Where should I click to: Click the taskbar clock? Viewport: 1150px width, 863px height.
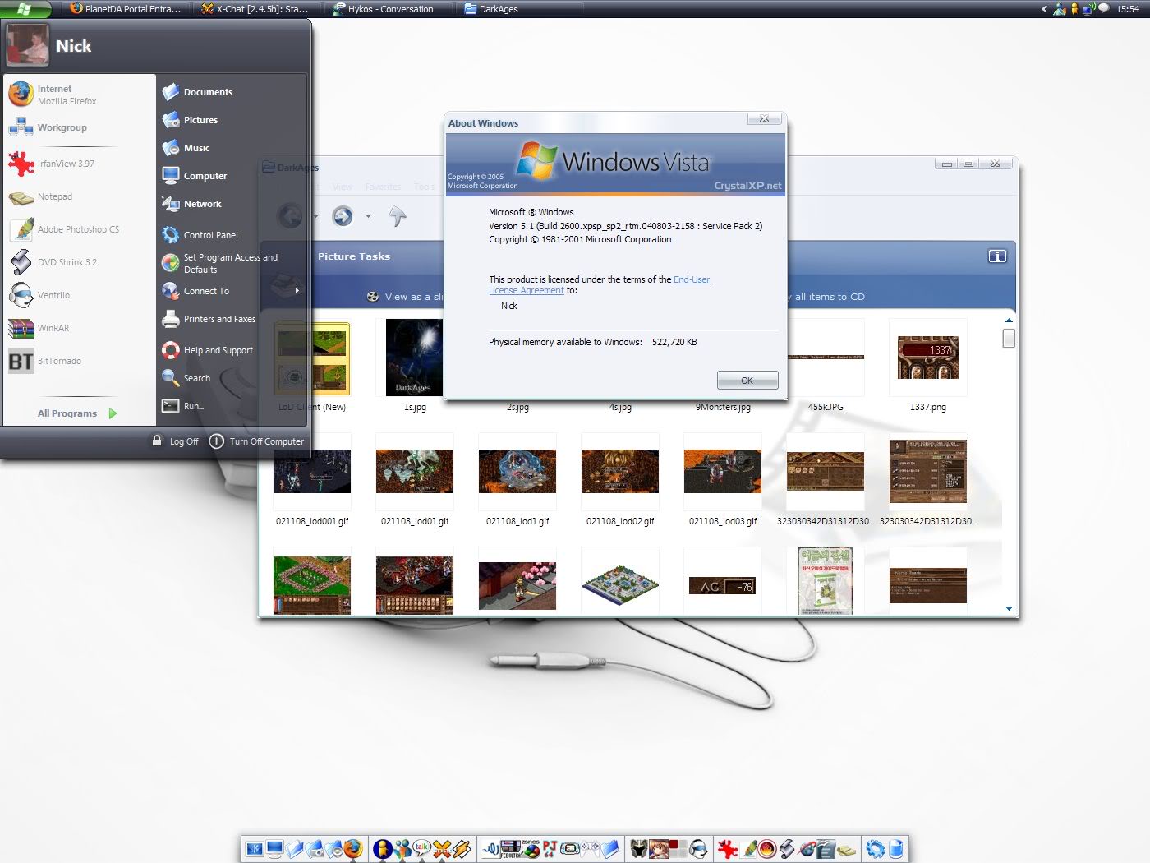1128,9
